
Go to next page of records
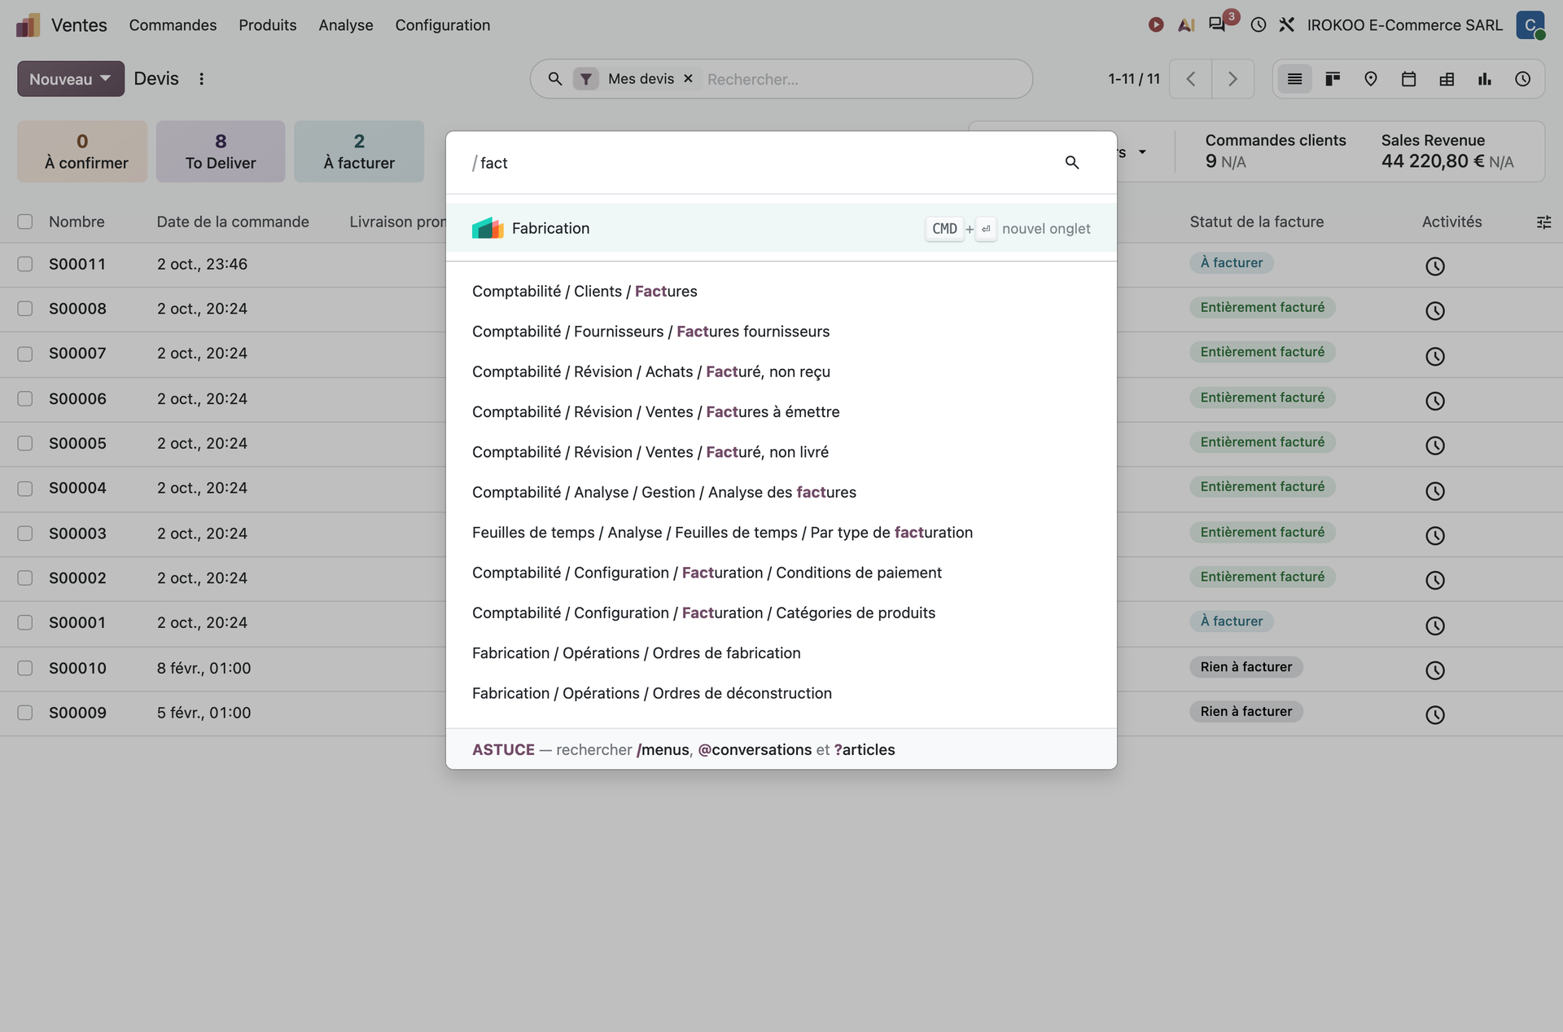coord(1232,79)
